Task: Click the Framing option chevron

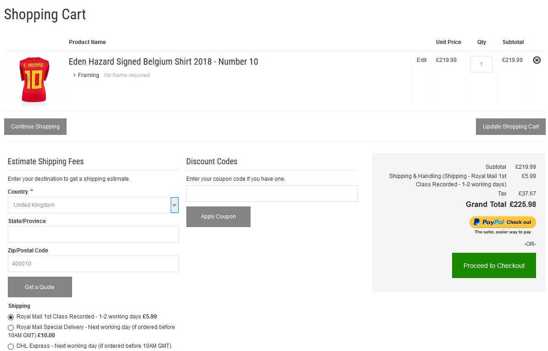Action: point(74,75)
